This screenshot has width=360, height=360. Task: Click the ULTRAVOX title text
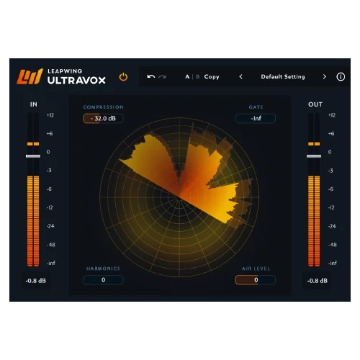click(x=76, y=81)
